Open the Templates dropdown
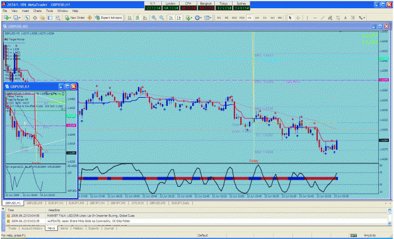The image size is (394, 239). [207, 18]
